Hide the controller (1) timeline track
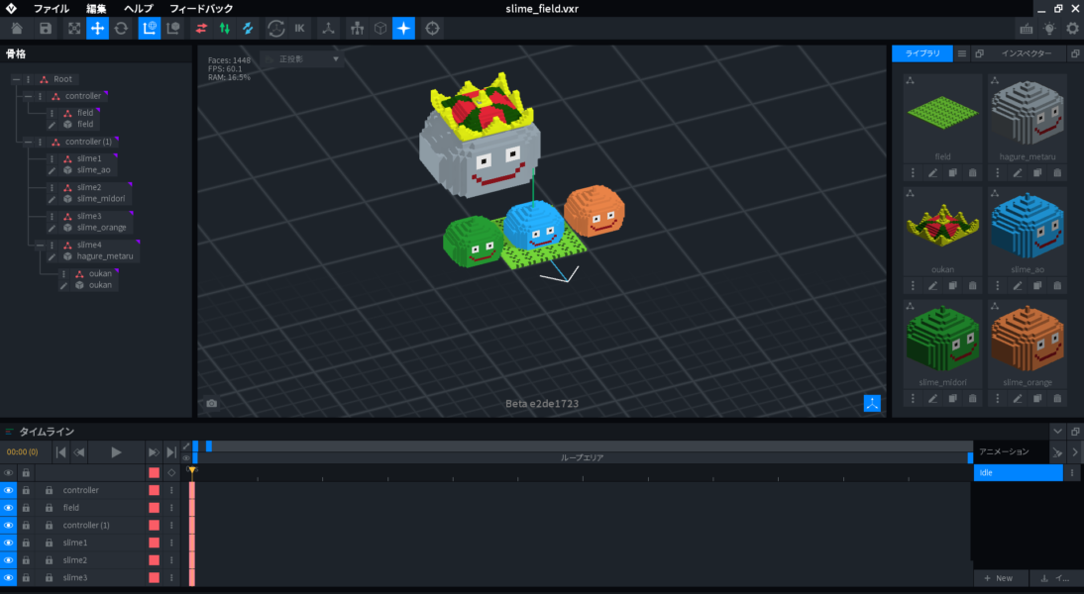Screen dimensions: 1084x594 click(8, 526)
